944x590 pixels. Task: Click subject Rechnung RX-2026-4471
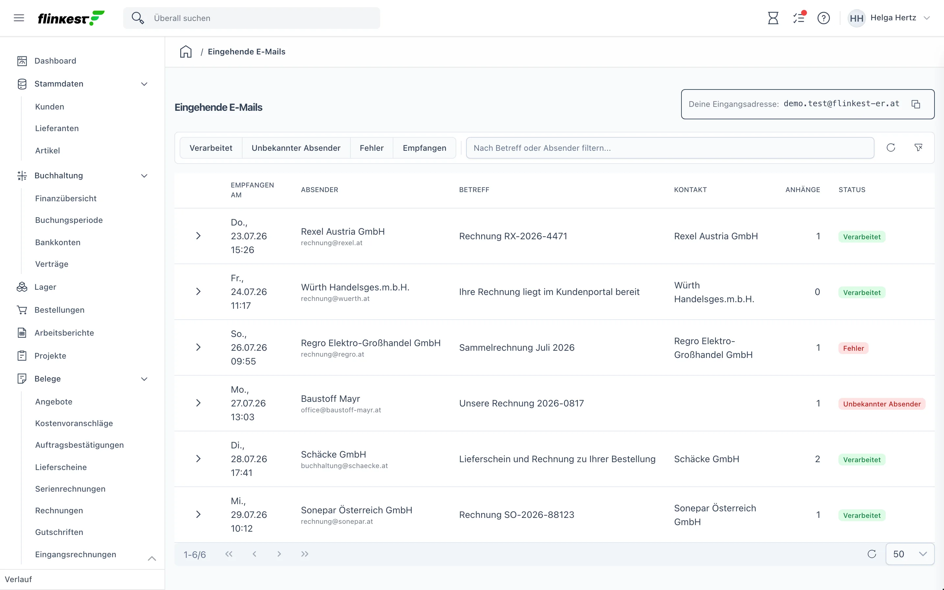pos(513,236)
